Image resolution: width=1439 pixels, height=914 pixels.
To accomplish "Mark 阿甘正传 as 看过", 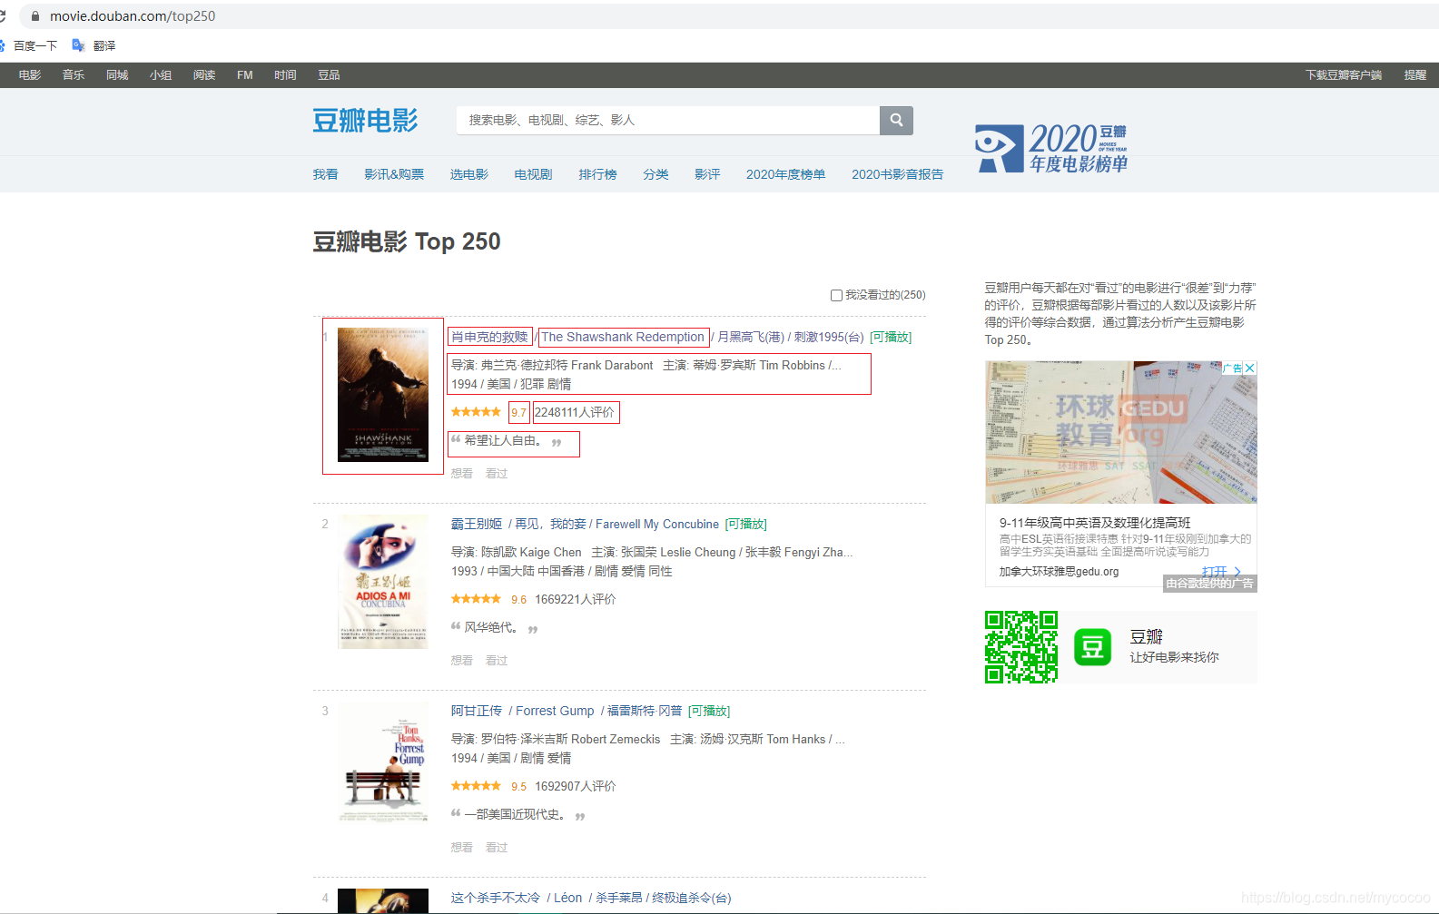I will click(497, 847).
